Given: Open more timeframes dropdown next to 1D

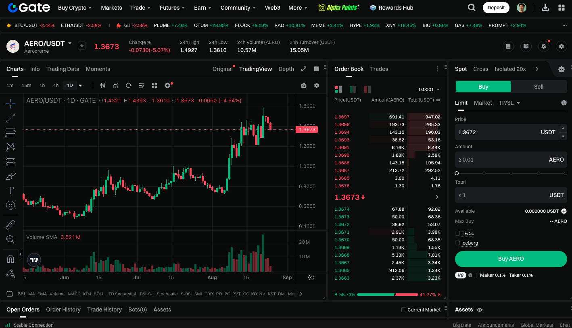Looking at the screenshot, I should pos(80,85).
